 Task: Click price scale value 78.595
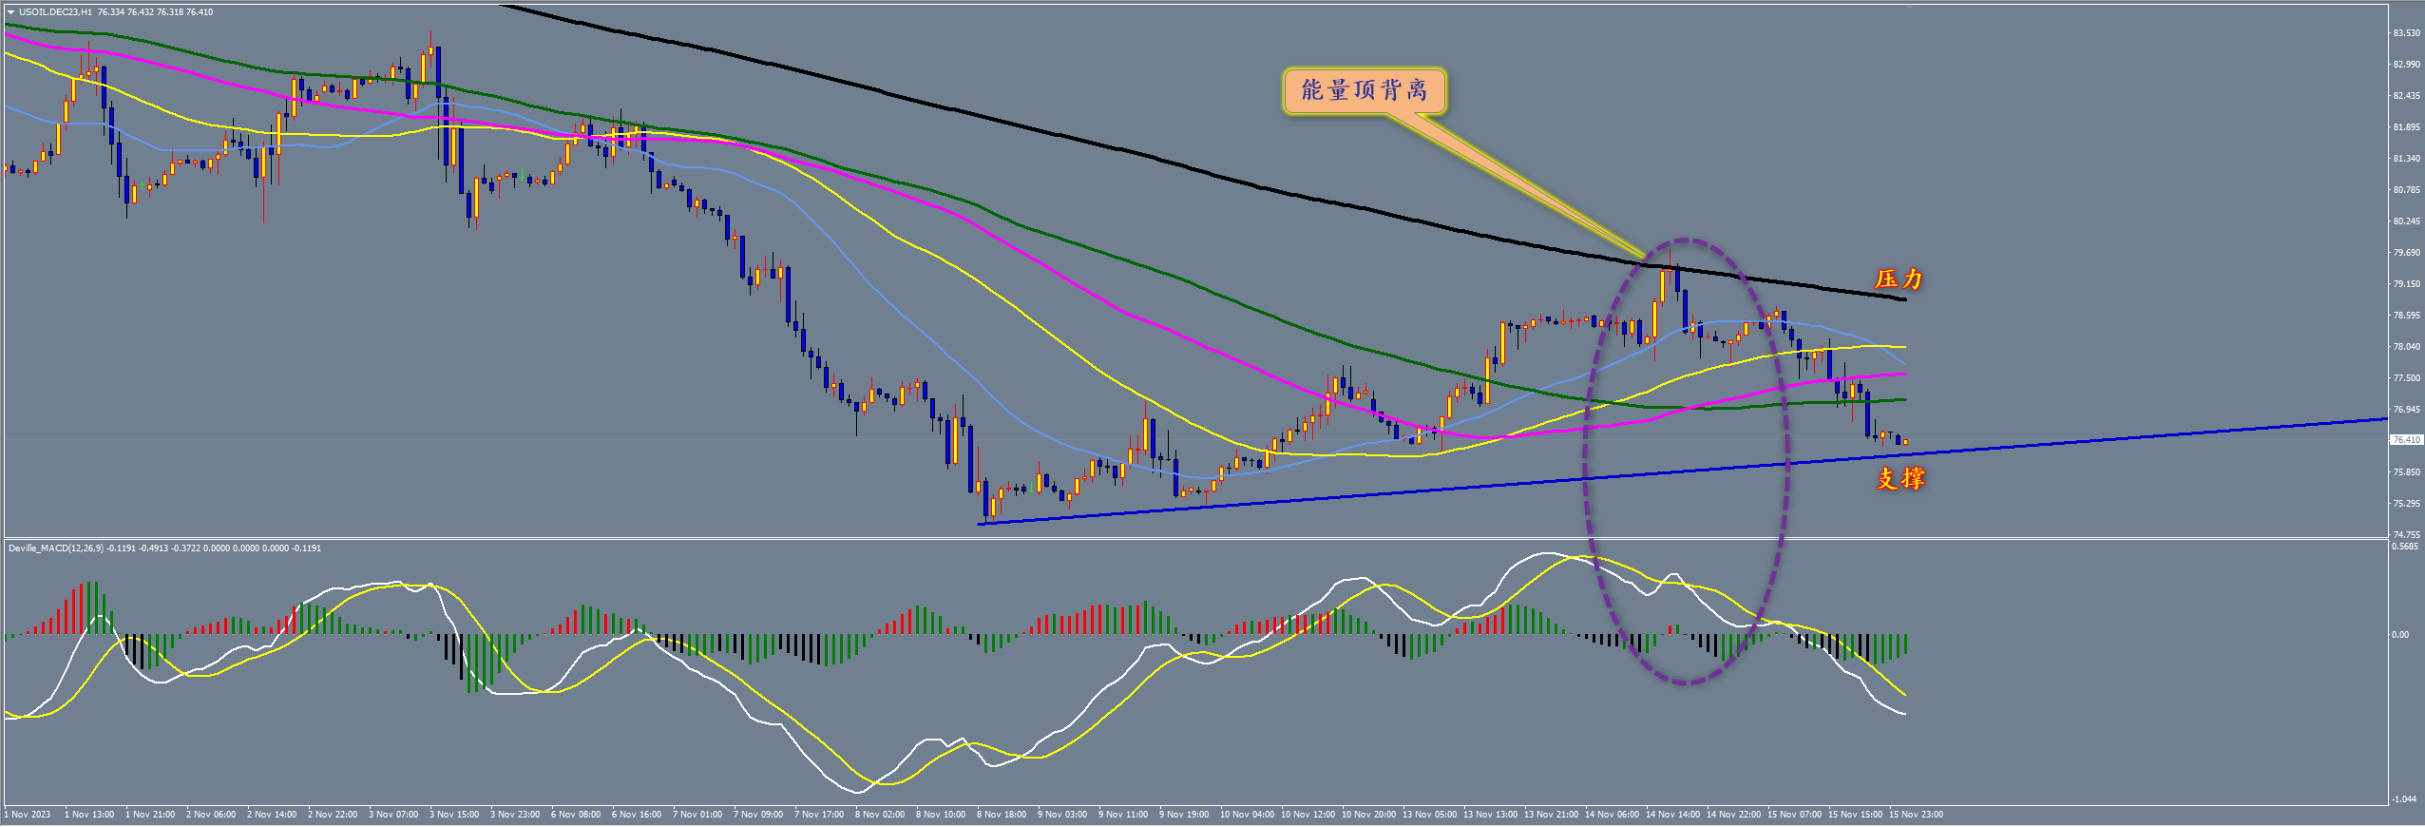pyautogui.click(x=2406, y=316)
